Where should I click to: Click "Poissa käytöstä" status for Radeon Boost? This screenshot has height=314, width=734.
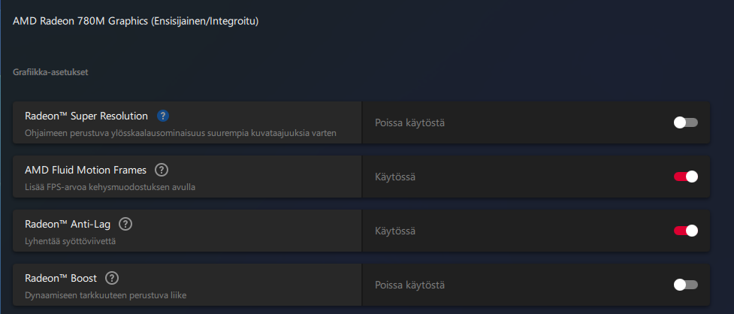point(409,285)
